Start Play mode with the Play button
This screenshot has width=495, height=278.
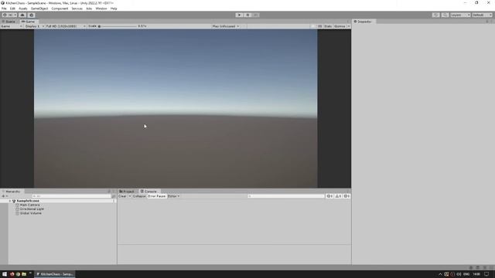[239, 15]
